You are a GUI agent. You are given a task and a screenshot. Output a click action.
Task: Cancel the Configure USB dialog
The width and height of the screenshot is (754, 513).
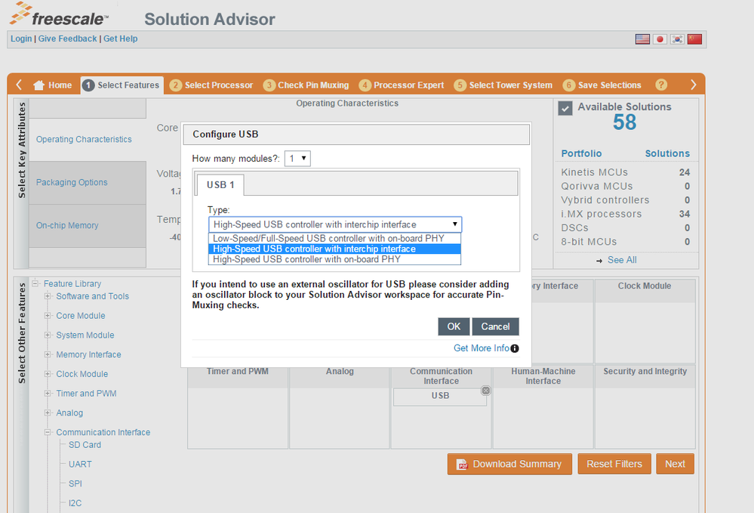pyautogui.click(x=495, y=326)
